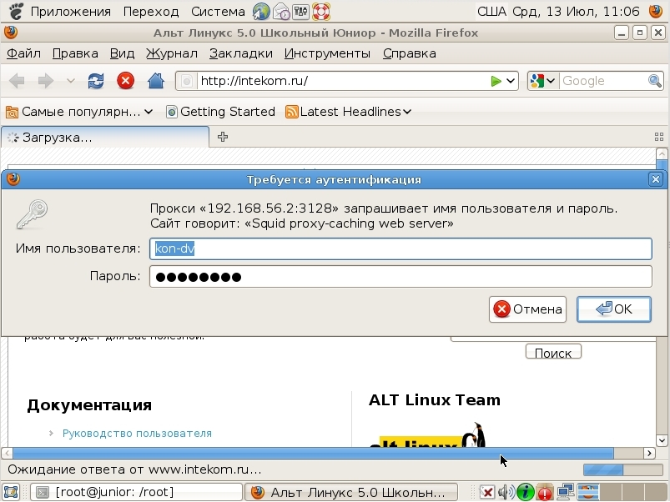Go back with the Back arrow
This screenshot has width=670, height=502.
click(17, 81)
